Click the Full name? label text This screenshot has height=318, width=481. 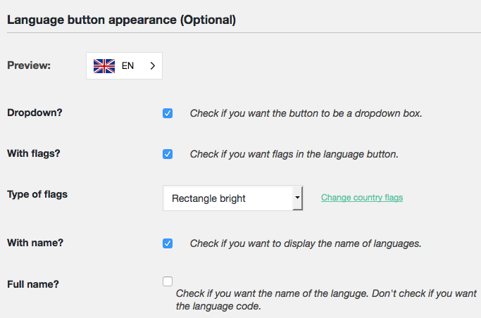[x=33, y=284]
